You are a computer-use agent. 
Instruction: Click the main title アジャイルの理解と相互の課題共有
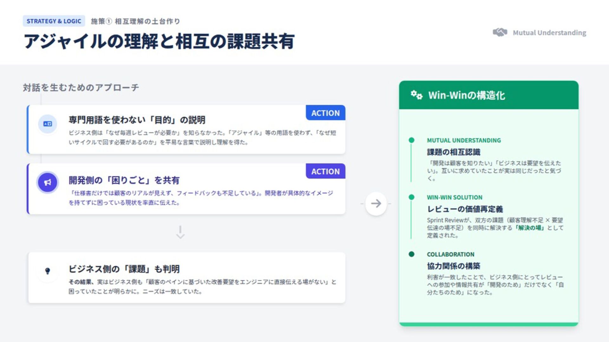click(159, 41)
